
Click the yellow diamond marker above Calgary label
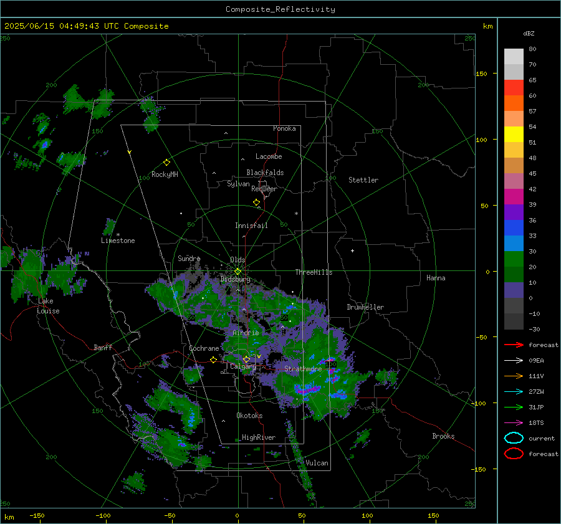click(x=246, y=359)
